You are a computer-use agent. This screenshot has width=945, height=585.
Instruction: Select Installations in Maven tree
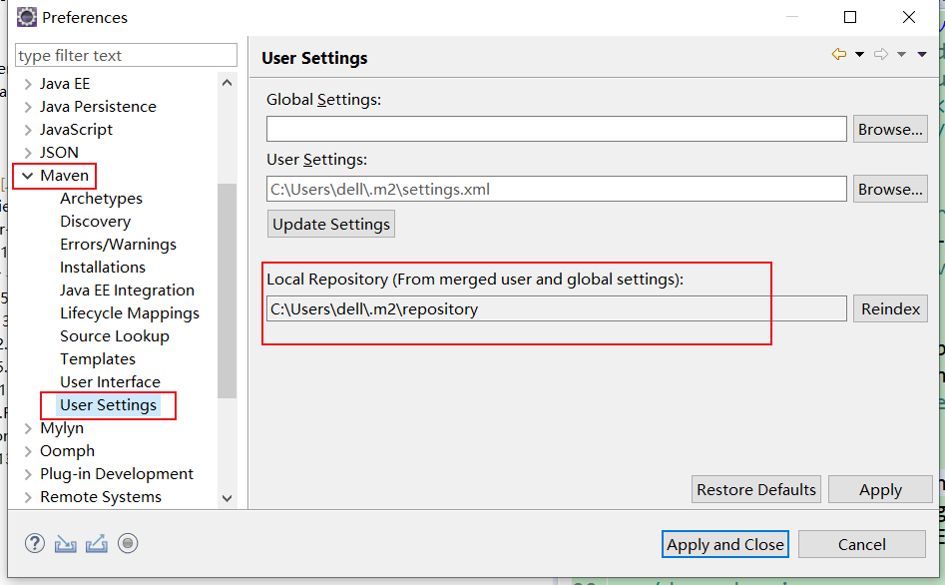(102, 268)
